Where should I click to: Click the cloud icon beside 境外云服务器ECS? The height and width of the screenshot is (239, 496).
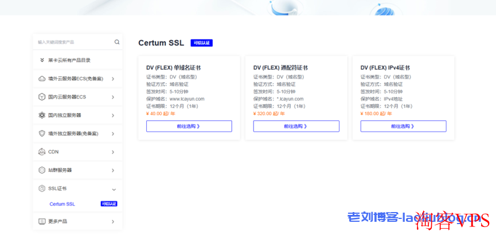pyautogui.click(x=42, y=79)
